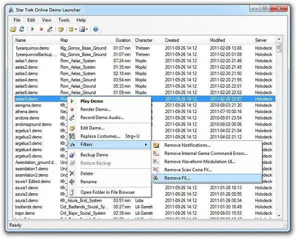This screenshot has height=239, width=297.
Task: Click the Remove Notifications icon
Action: pyautogui.click(x=156, y=145)
